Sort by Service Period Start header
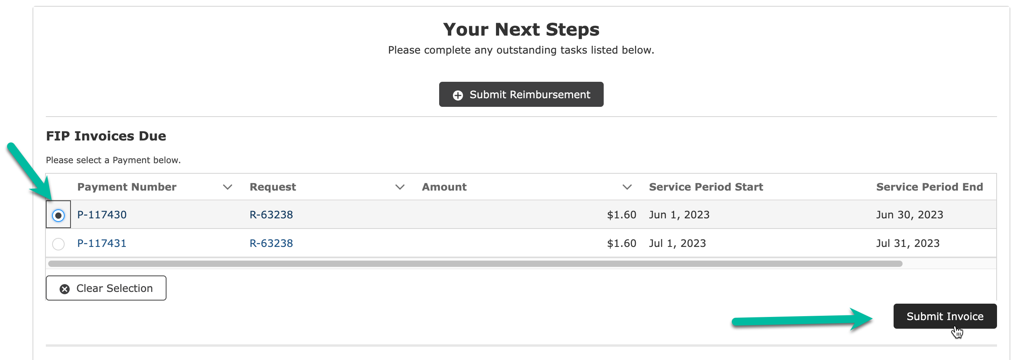1017x360 pixels. (x=706, y=187)
